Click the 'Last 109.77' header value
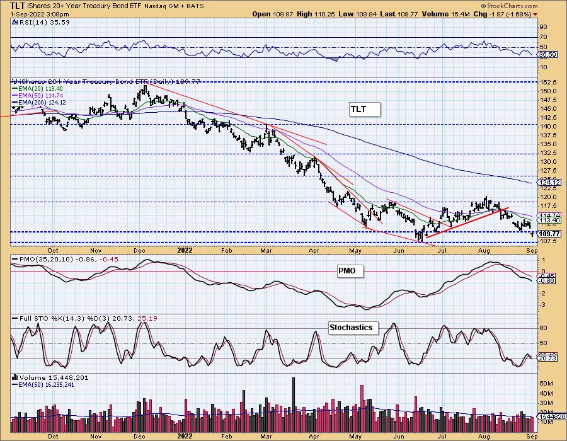The height and width of the screenshot is (441, 567). 399,14
